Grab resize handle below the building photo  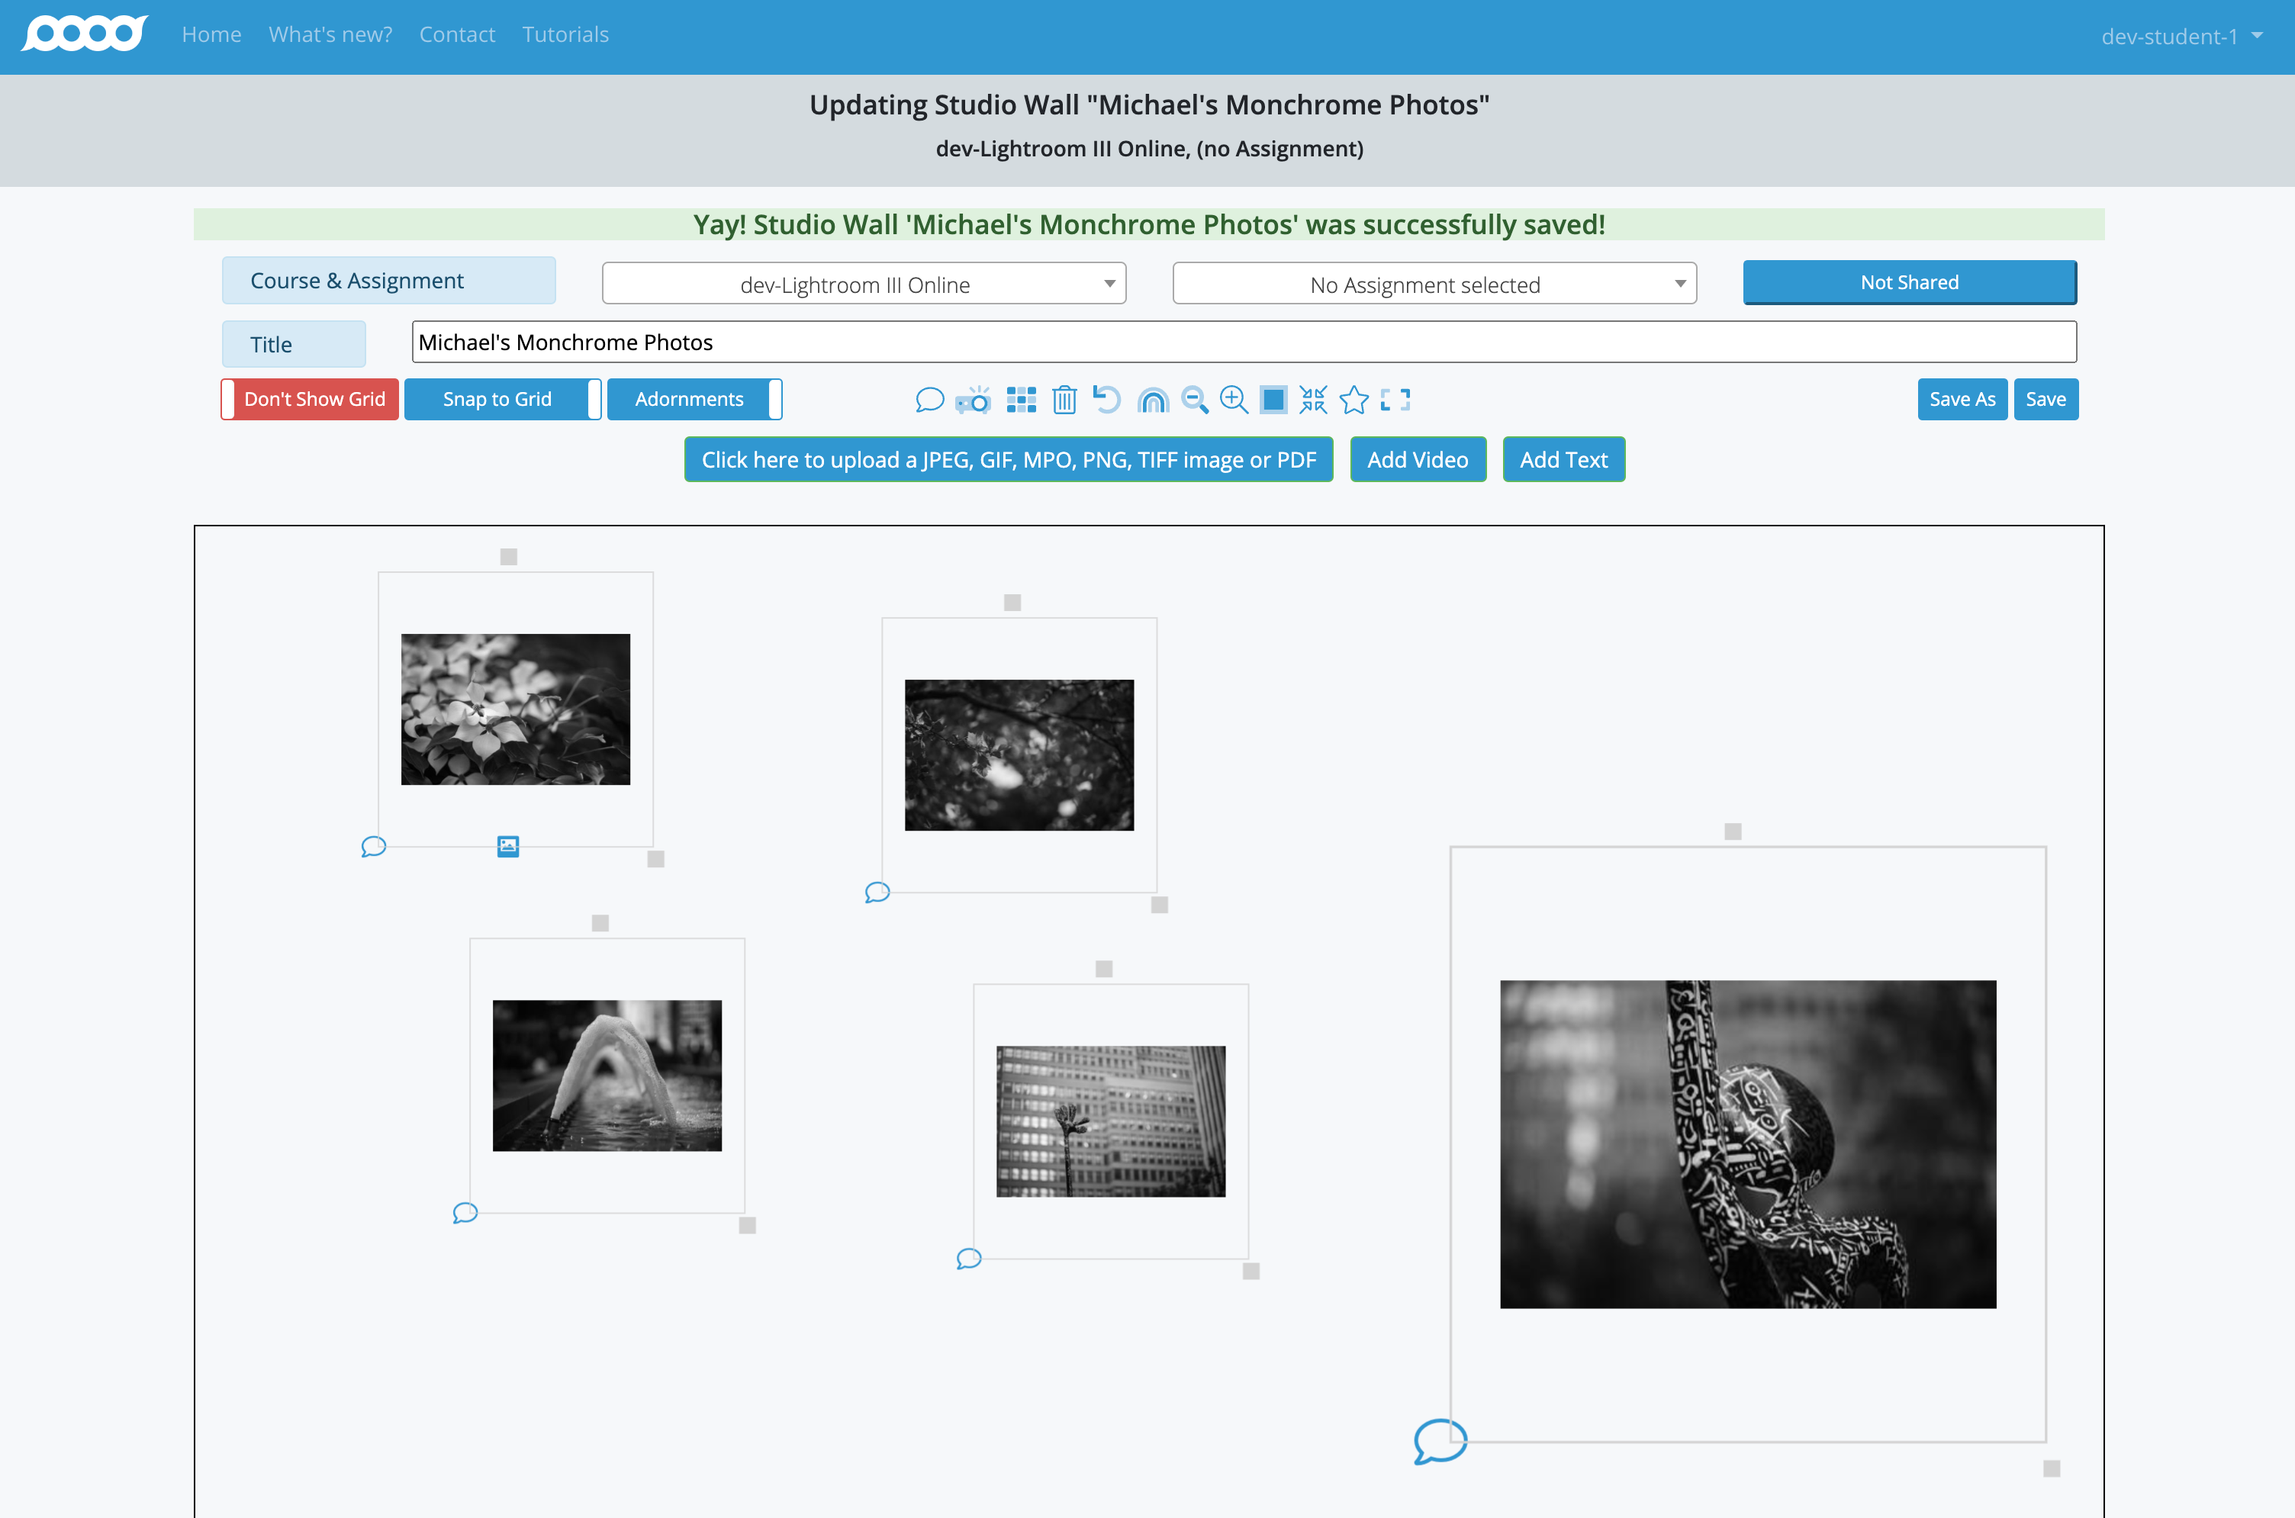point(1251,1271)
